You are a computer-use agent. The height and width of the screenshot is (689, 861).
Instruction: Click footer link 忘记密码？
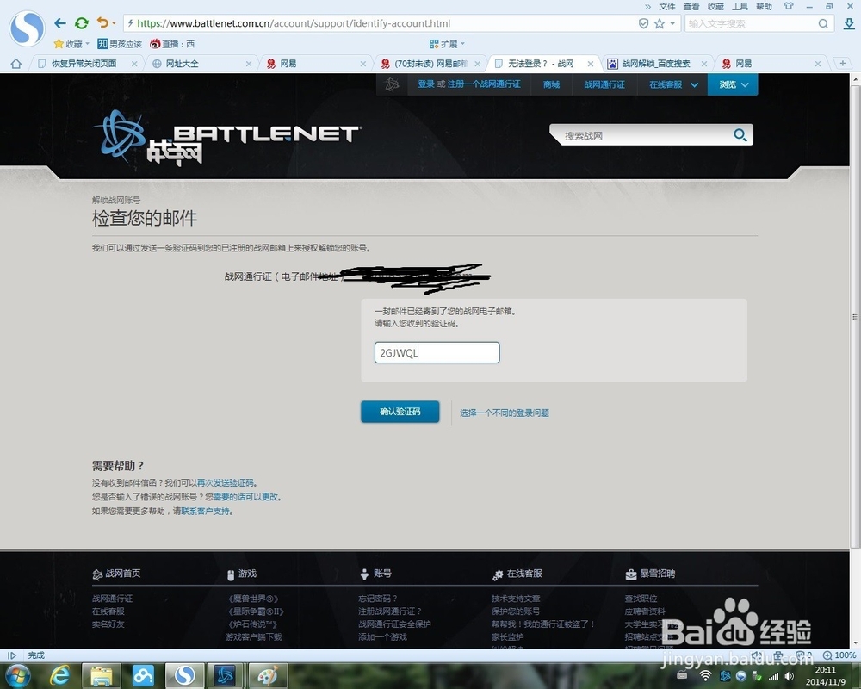[x=378, y=599]
